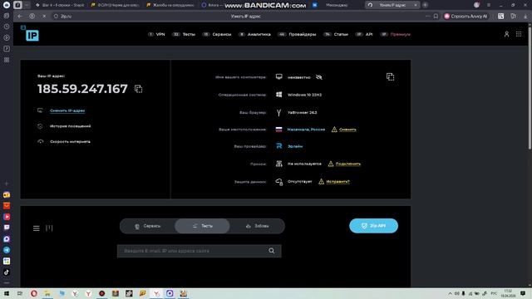This screenshot has width=532, height=299.
Task: Add new item with sidebar plus
Action: coord(7,184)
